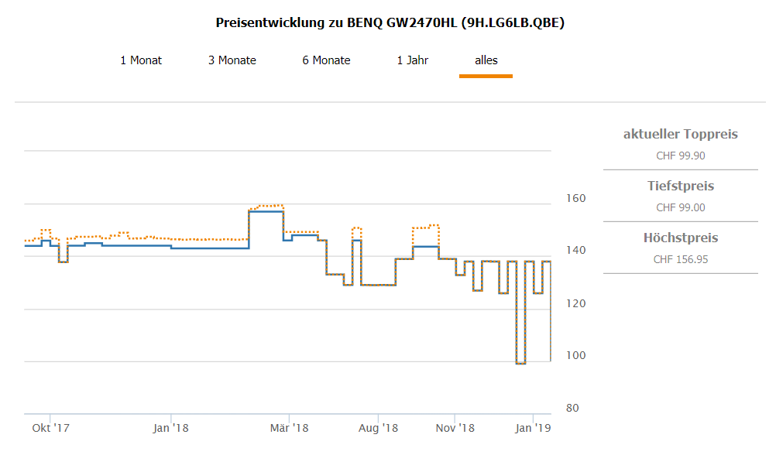Click the Tiefstpreis heading

click(681, 186)
